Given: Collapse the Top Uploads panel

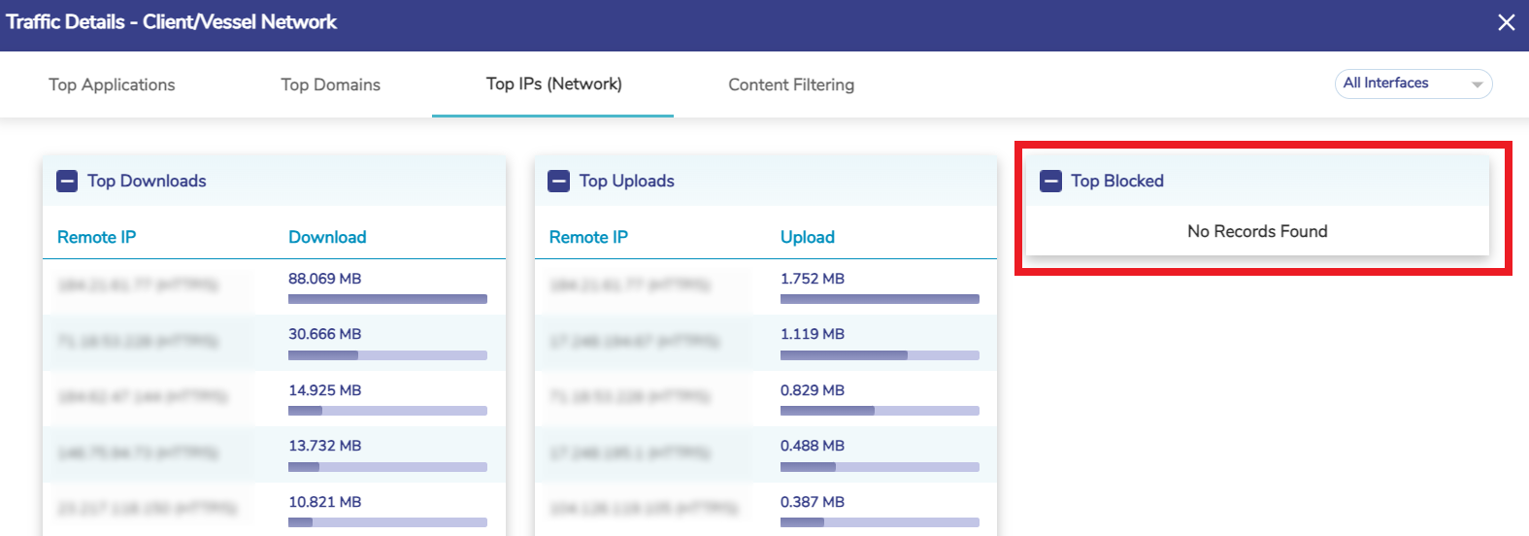Looking at the screenshot, I should coord(559,182).
